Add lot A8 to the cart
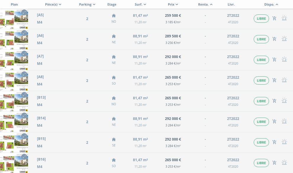293x173 pixels. pos(274,80)
